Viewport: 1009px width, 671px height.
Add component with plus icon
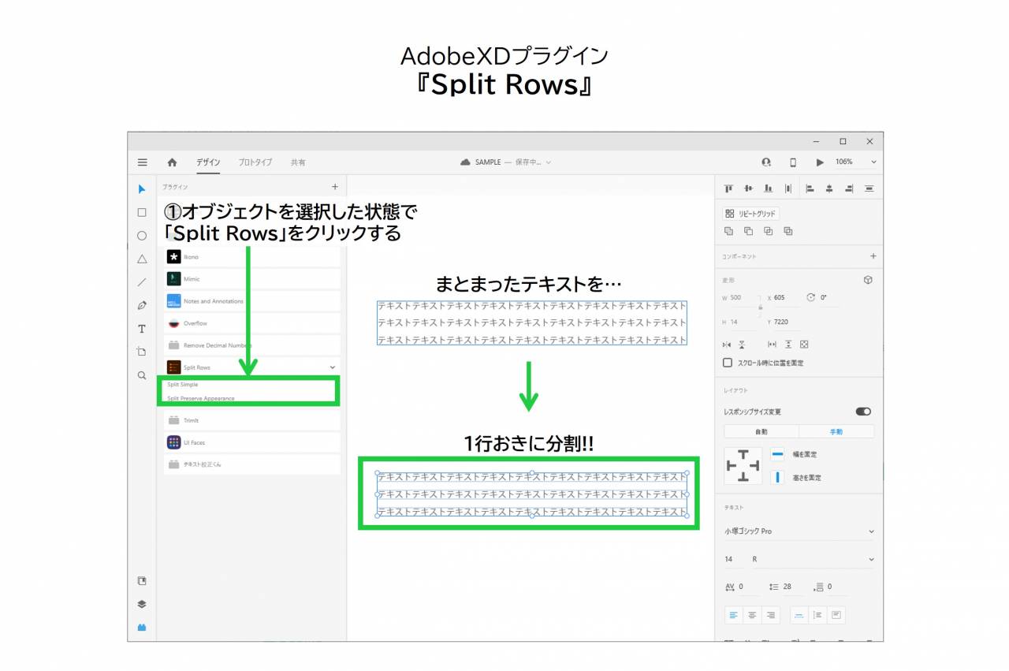pyautogui.click(x=873, y=256)
